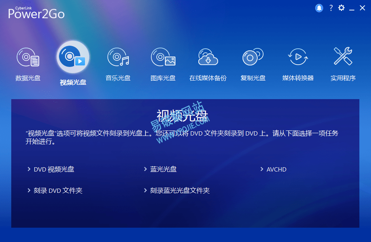Click the 音乐光盘 label
The image size is (371, 242).
click(118, 78)
